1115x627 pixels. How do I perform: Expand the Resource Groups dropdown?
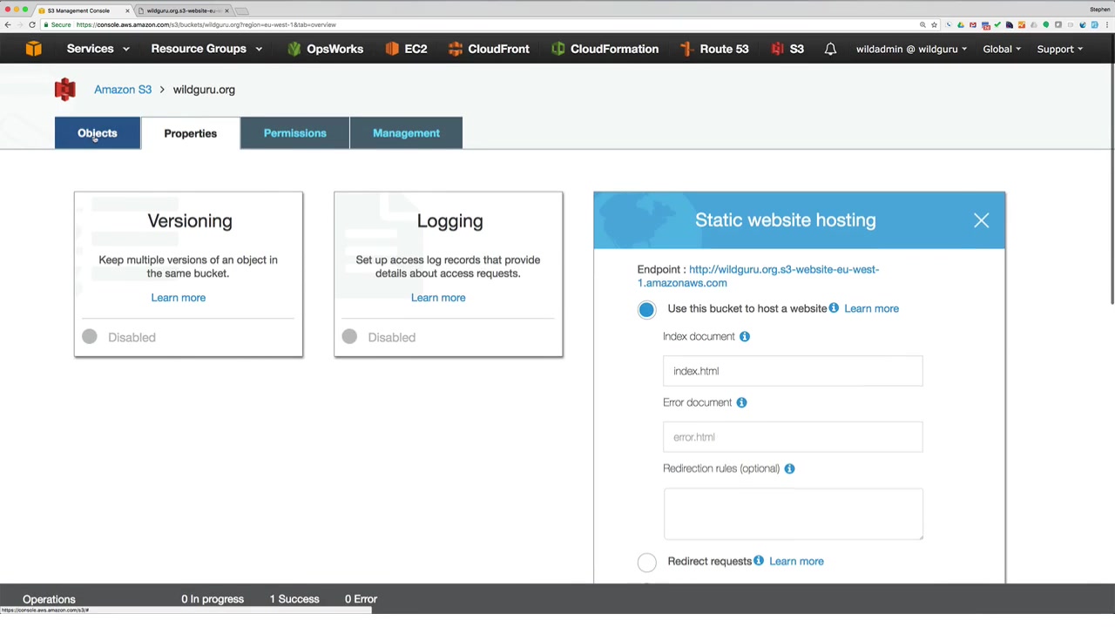tap(206, 50)
